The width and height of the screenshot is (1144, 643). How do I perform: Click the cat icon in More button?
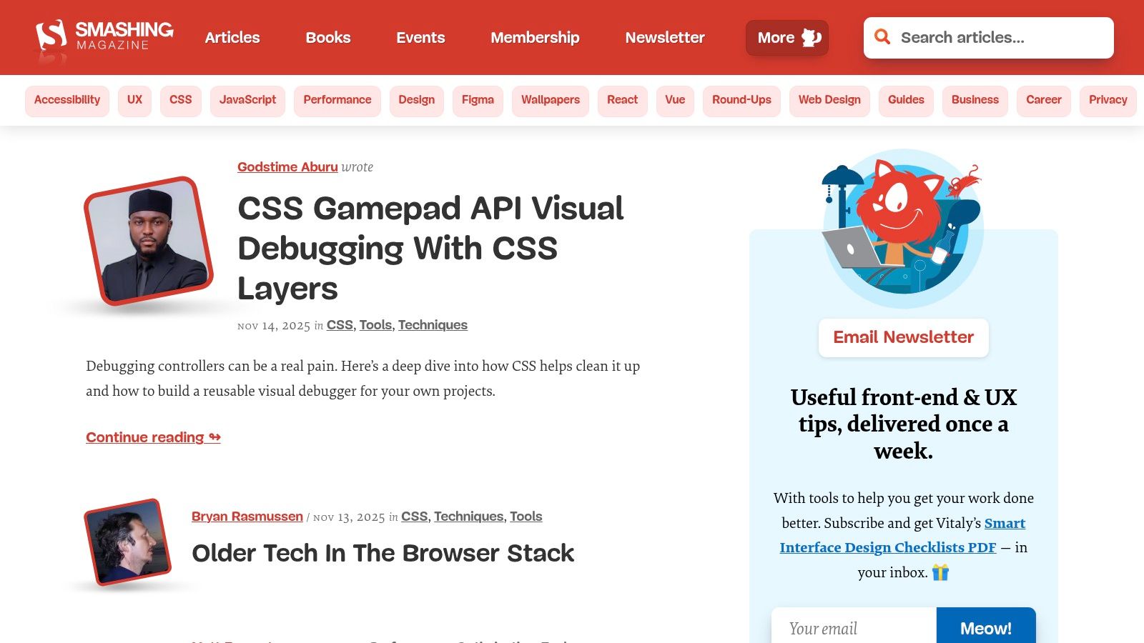(811, 37)
